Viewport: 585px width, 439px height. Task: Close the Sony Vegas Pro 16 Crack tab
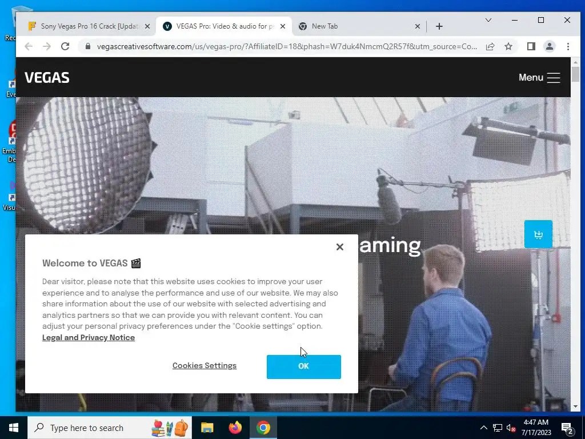point(147,26)
